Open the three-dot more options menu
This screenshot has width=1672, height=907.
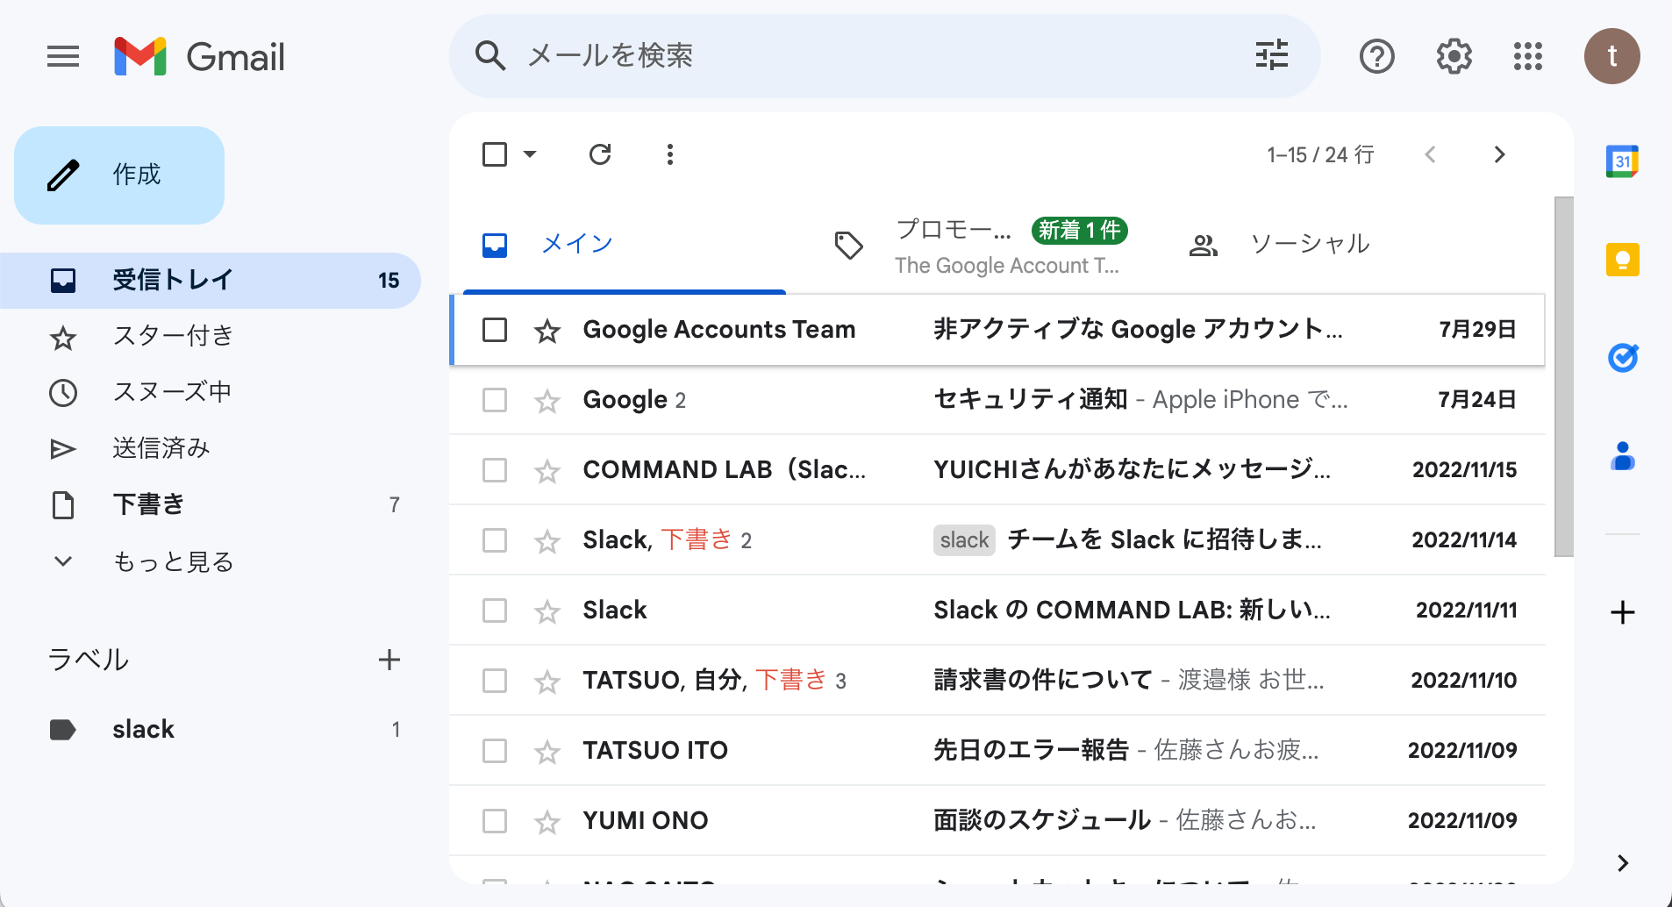tap(670, 154)
